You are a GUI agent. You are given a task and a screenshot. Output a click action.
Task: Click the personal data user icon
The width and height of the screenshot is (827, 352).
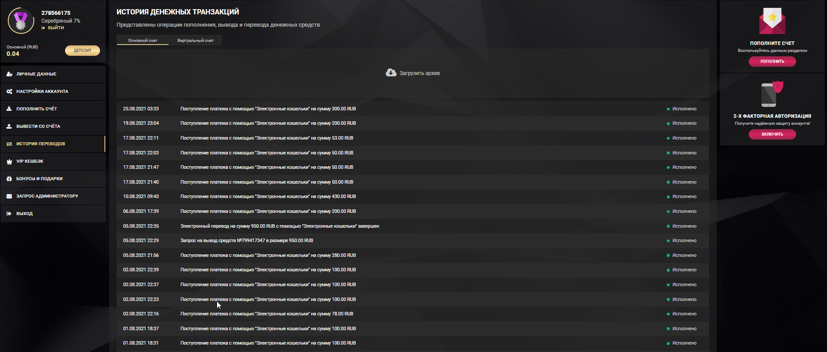pos(9,74)
